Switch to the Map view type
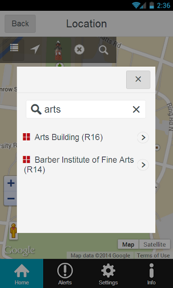This screenshot has height=288, width=173. tap(128, 244)
